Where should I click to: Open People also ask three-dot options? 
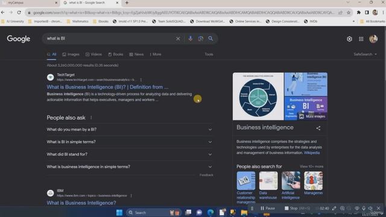91,118
